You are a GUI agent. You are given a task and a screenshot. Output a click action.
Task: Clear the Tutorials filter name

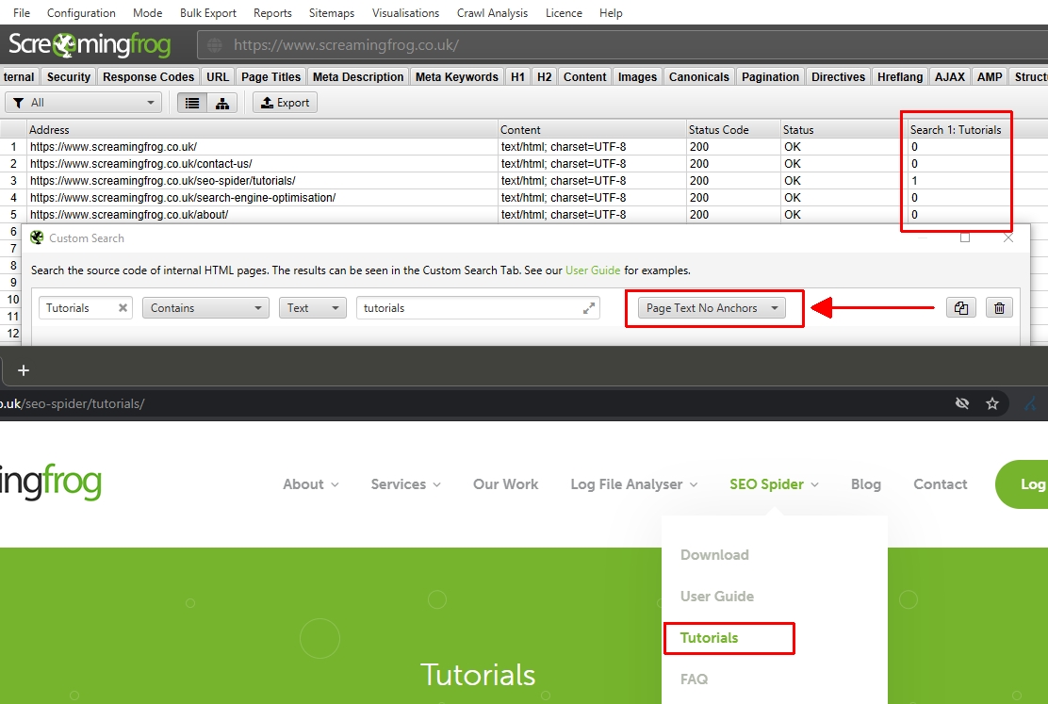[123, 307]
